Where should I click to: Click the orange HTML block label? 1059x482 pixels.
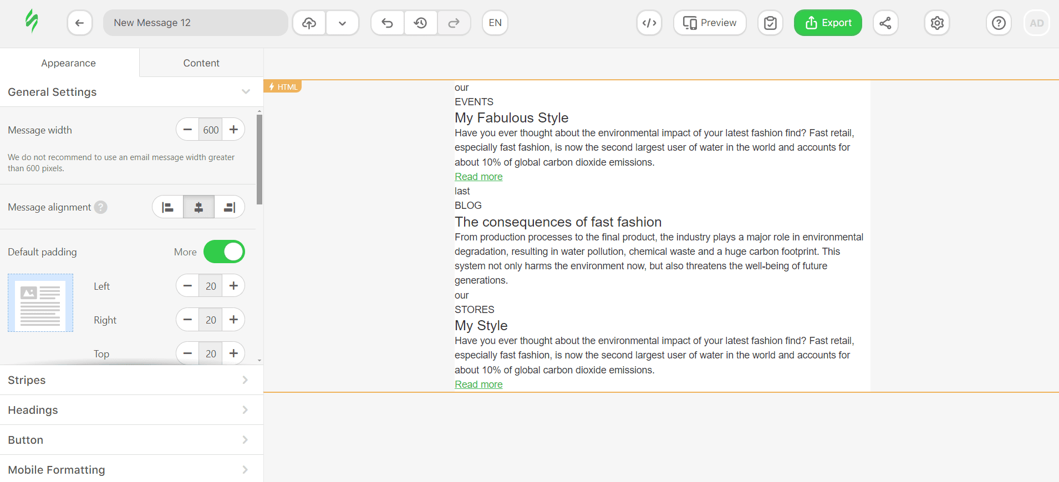[283, 86]
